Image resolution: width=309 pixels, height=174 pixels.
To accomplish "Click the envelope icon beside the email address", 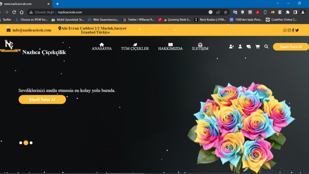I will 8,30.
